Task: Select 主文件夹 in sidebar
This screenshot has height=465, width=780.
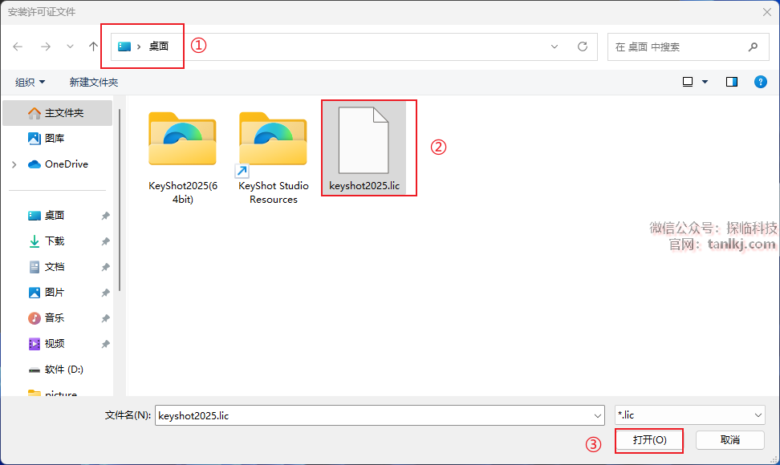Action: pyautogui.click(x=58, y=113)
